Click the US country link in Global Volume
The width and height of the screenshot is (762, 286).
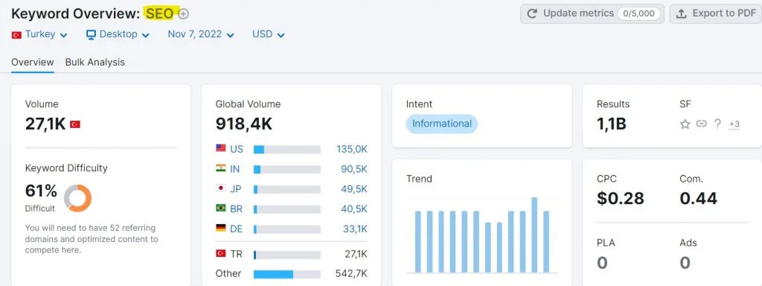237,149
